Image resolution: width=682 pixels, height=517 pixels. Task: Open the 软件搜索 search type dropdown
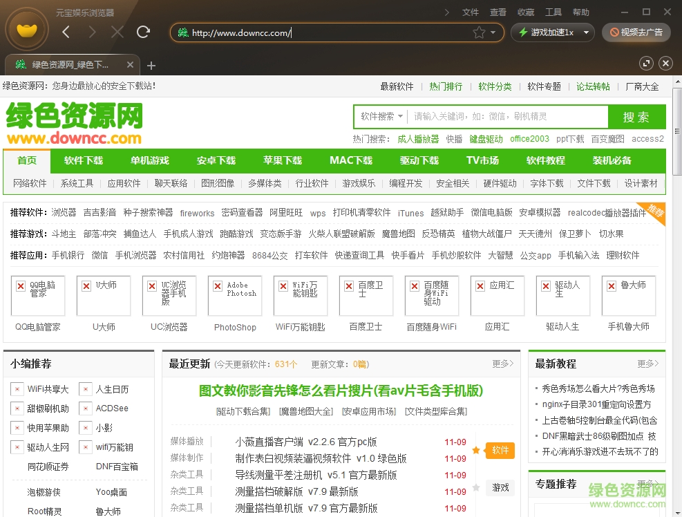click(x=381, y=115)
